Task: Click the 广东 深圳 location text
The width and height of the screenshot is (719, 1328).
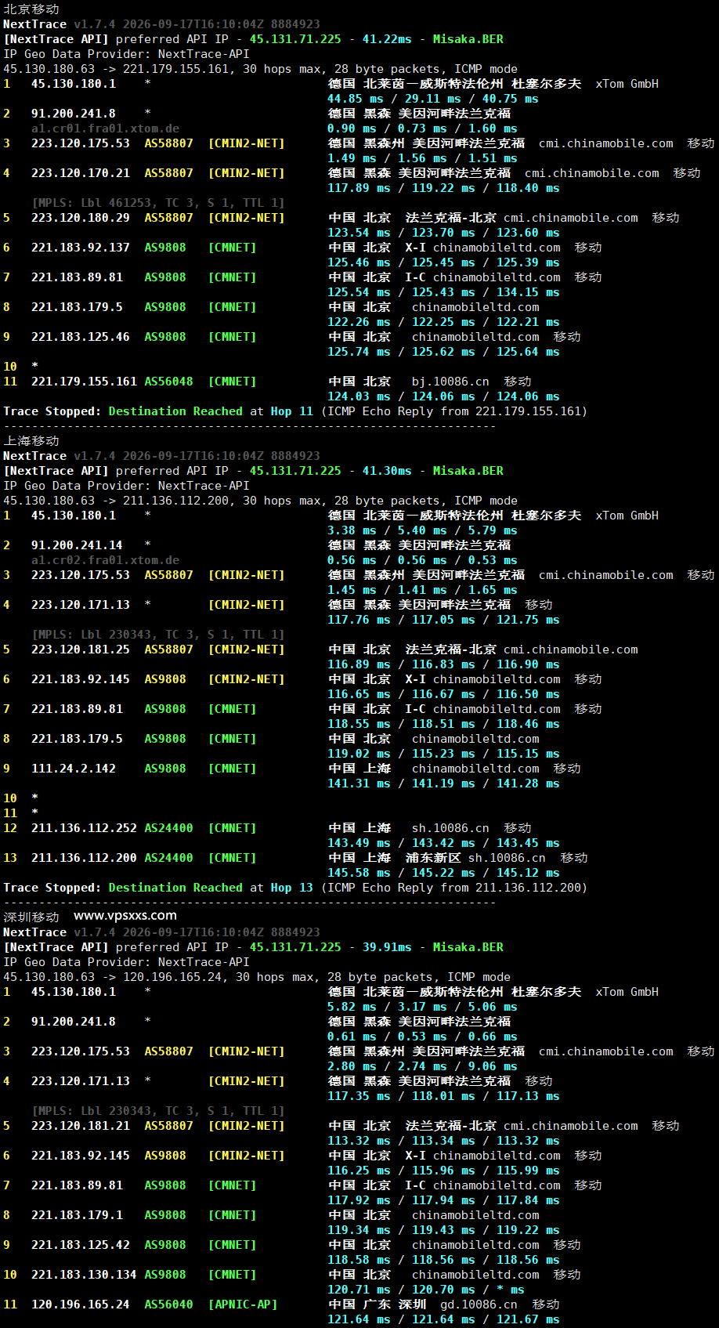Action: (395, 1304)
